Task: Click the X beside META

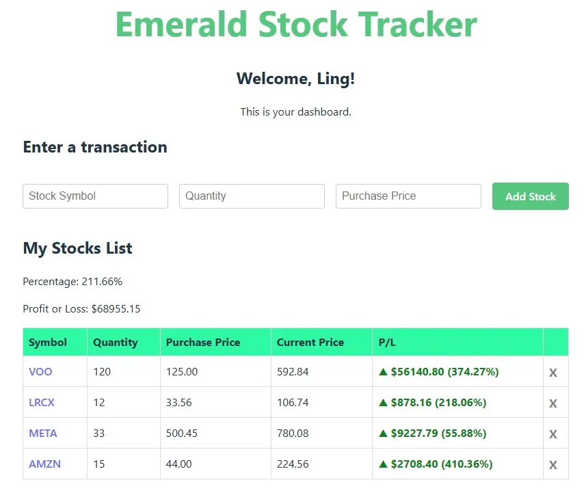Action: click(553, 434)
